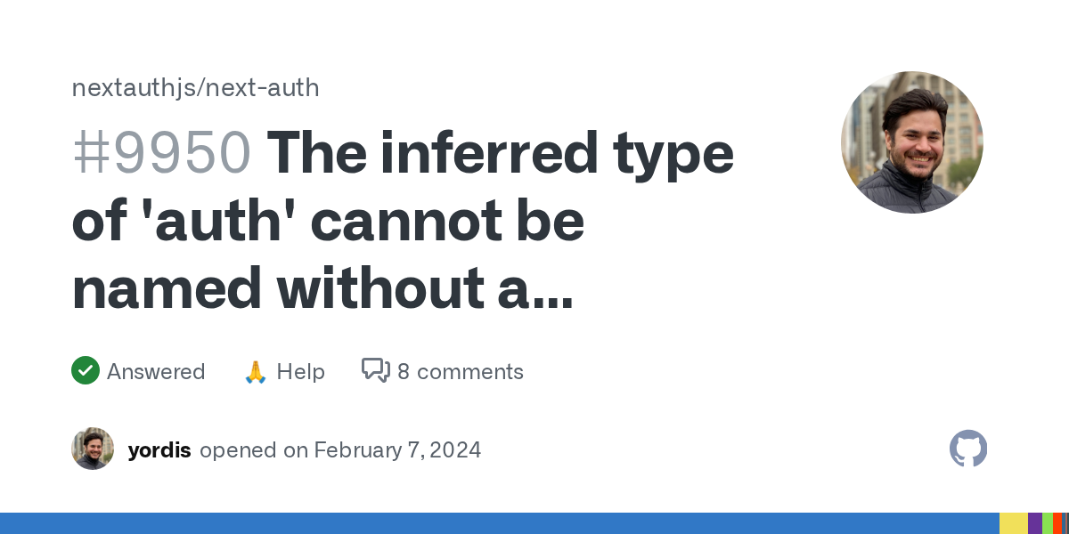Click the green Answered checkmark icon
This screenshot has height=534, width=1069.
(86, 370)
